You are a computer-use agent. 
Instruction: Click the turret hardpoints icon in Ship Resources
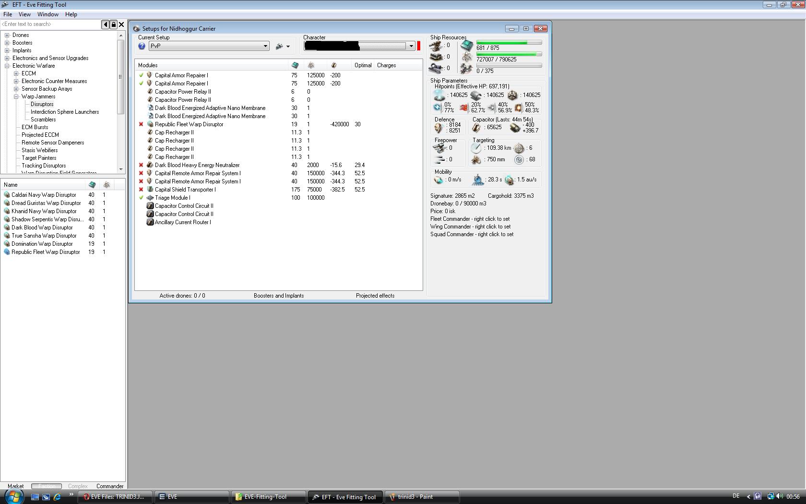436,46
